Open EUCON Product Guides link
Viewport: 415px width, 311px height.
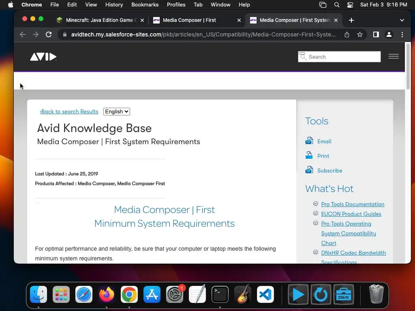(351, 214)
